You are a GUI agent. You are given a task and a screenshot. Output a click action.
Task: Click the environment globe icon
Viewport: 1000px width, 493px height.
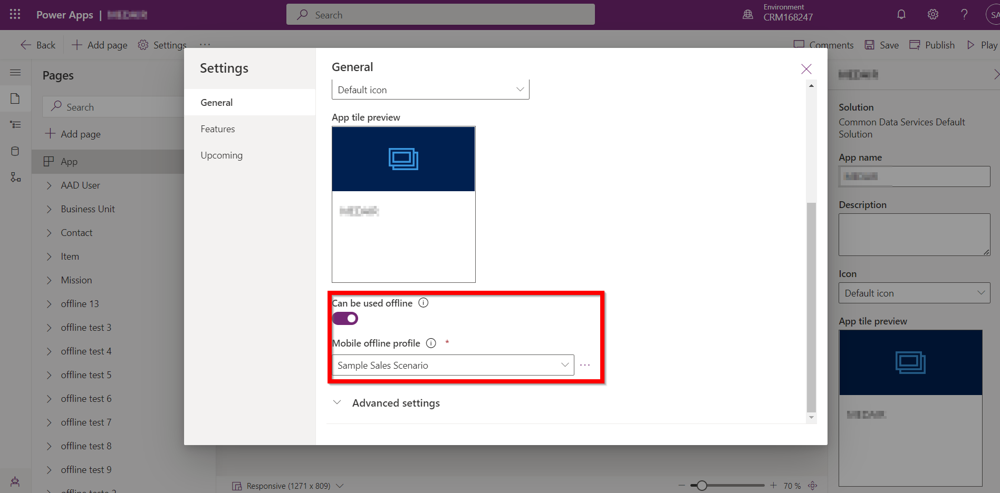point(748,14)
